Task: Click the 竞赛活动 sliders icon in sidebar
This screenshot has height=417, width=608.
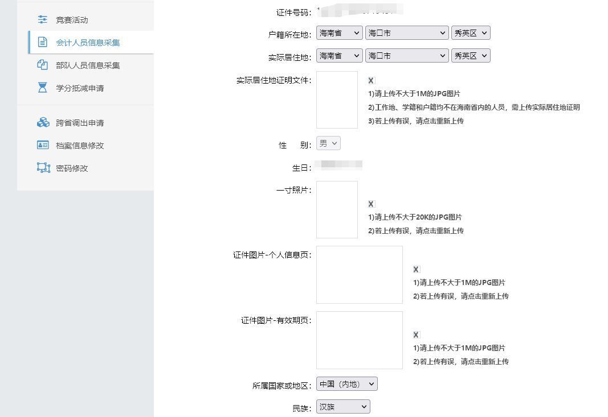Action: coord(43,19)
